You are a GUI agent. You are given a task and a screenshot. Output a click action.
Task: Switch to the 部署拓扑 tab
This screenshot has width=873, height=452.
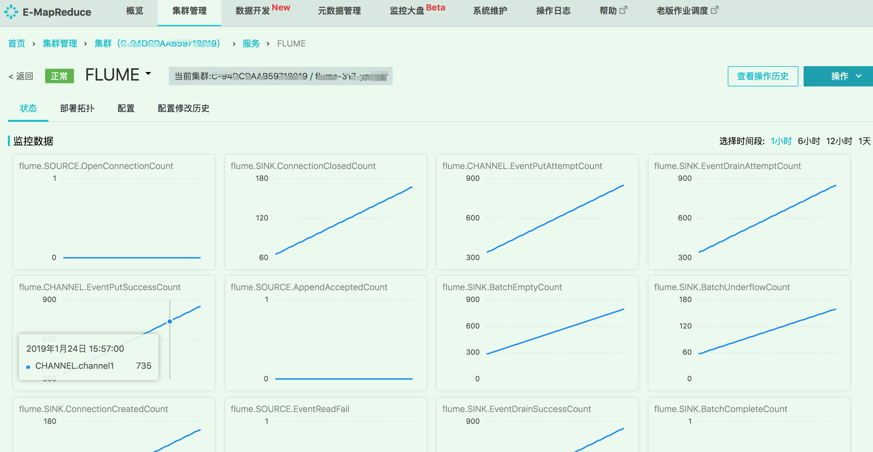click(77, 108)
